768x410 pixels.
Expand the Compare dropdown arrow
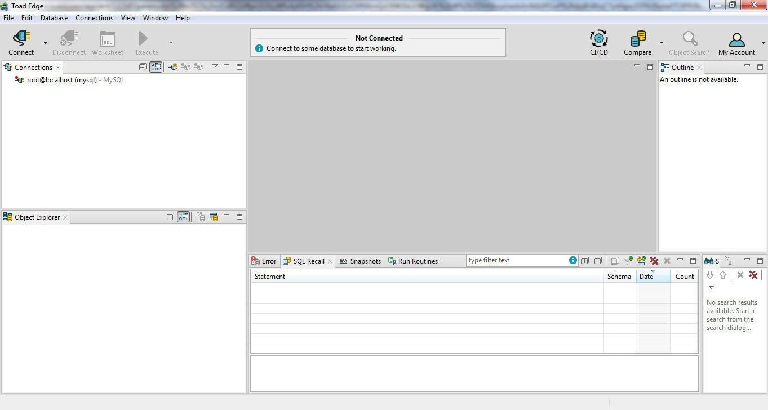[x=662, y=43]
